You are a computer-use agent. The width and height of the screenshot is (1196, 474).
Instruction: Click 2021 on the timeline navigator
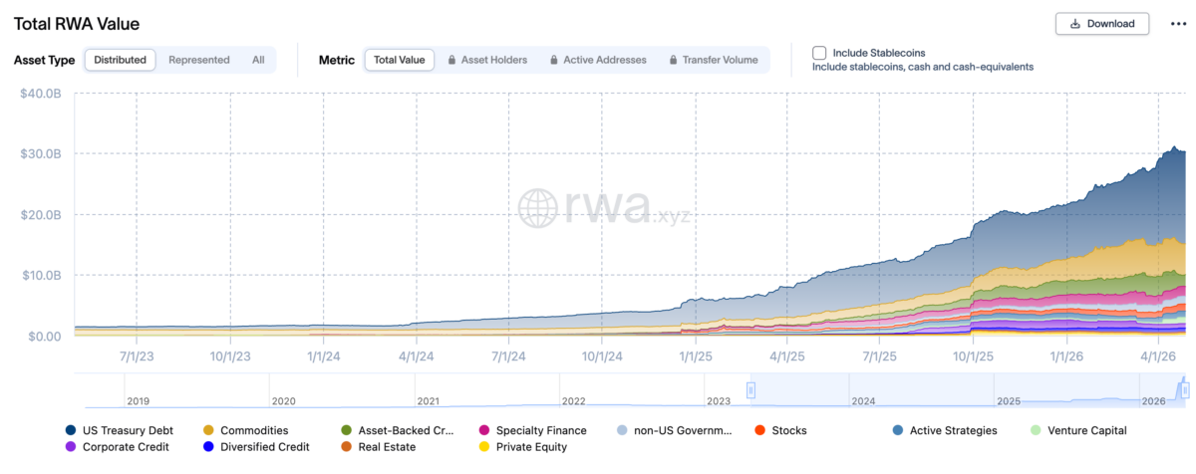(x=429, y=400)
